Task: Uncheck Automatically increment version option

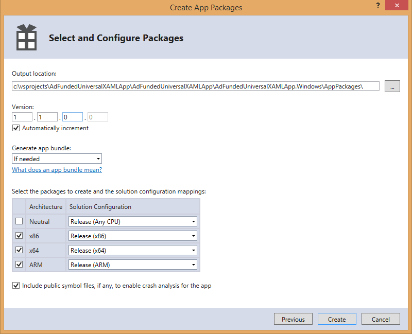Action: tap(15, 128)
